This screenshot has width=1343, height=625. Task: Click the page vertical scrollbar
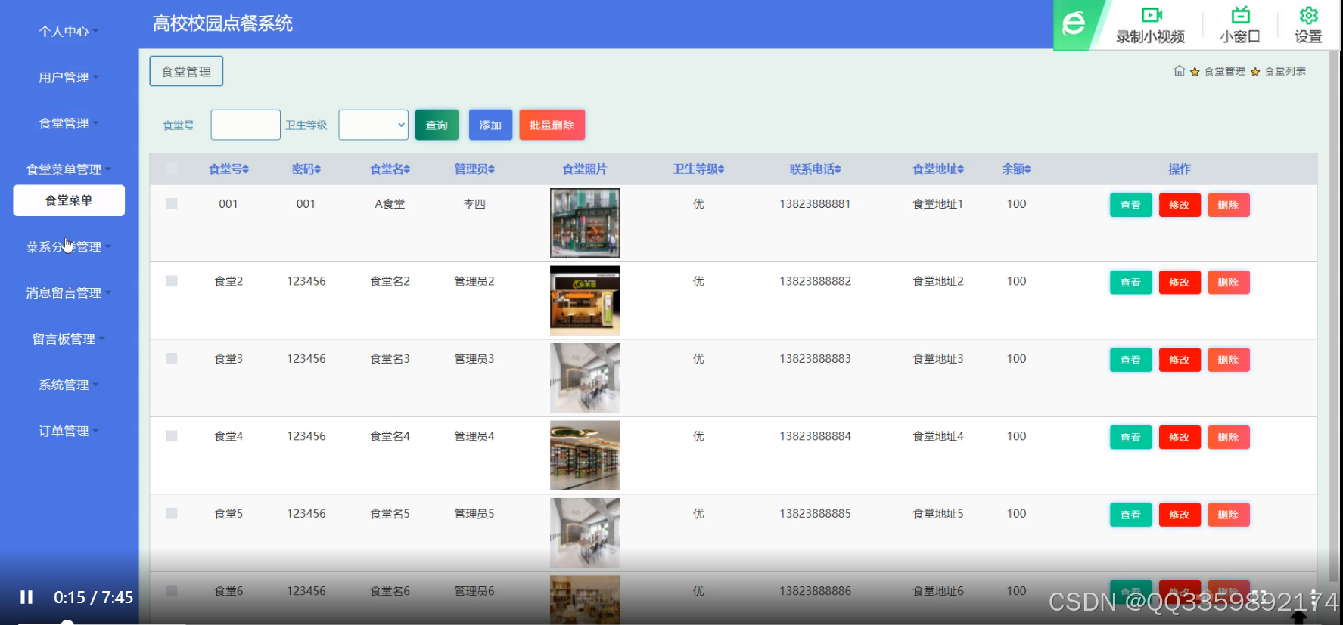1334,317
